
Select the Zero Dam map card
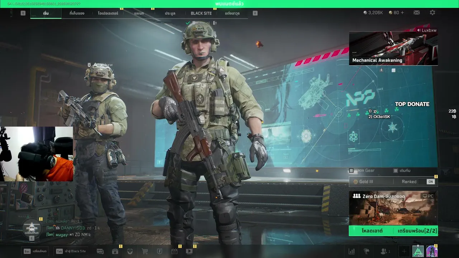[393, 208]
